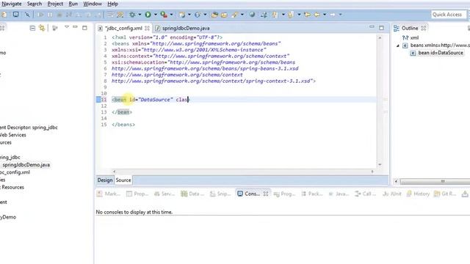Click the Resume debug icon in toolbar
470x264 pixels.
[40, 15]
